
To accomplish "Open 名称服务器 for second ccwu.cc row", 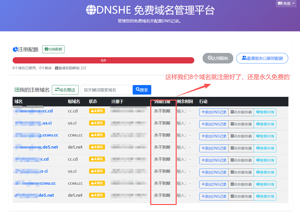I will coord(241,184).
